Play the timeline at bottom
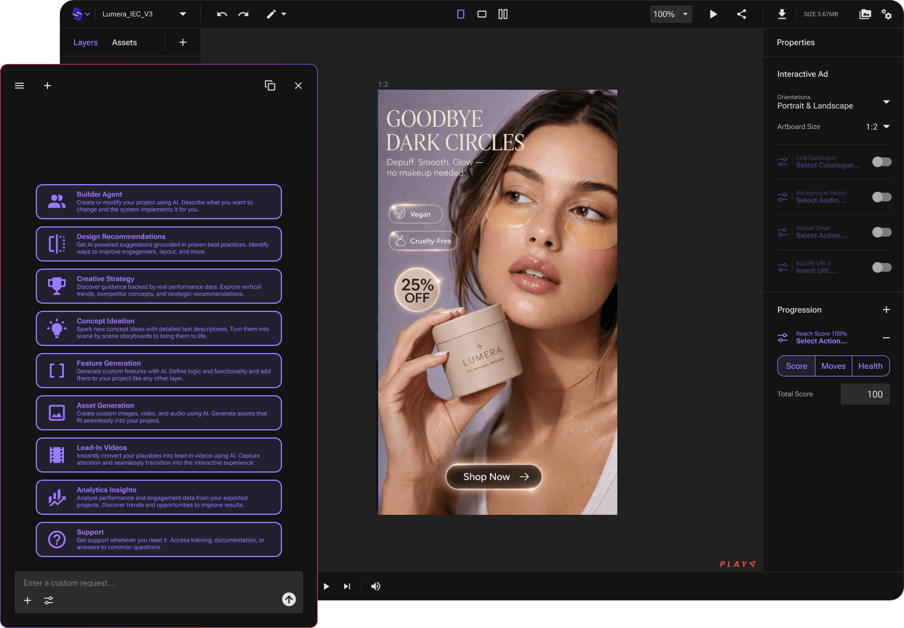 pos(326,586)
